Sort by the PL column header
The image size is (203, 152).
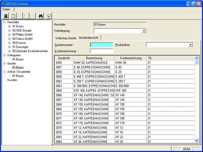(x=171, y=58)
